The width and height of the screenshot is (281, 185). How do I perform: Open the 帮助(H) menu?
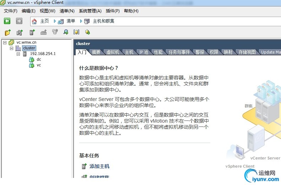[x=131, y=11]
